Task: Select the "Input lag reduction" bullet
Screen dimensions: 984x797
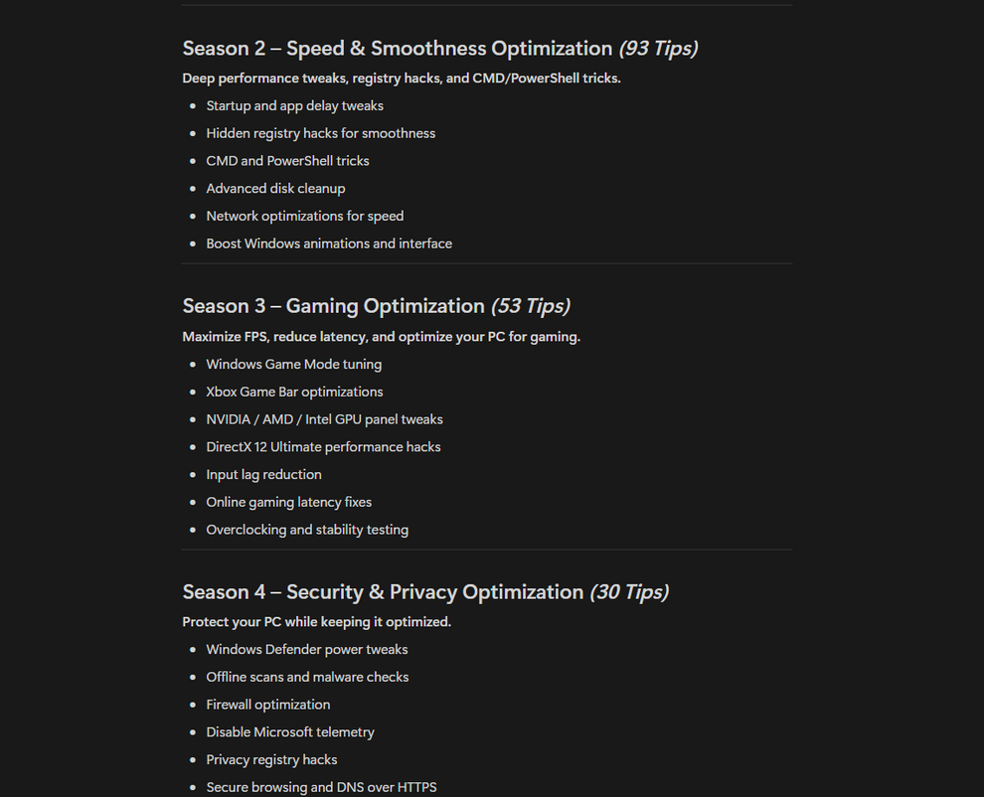Action: click(x=263, y=474)
